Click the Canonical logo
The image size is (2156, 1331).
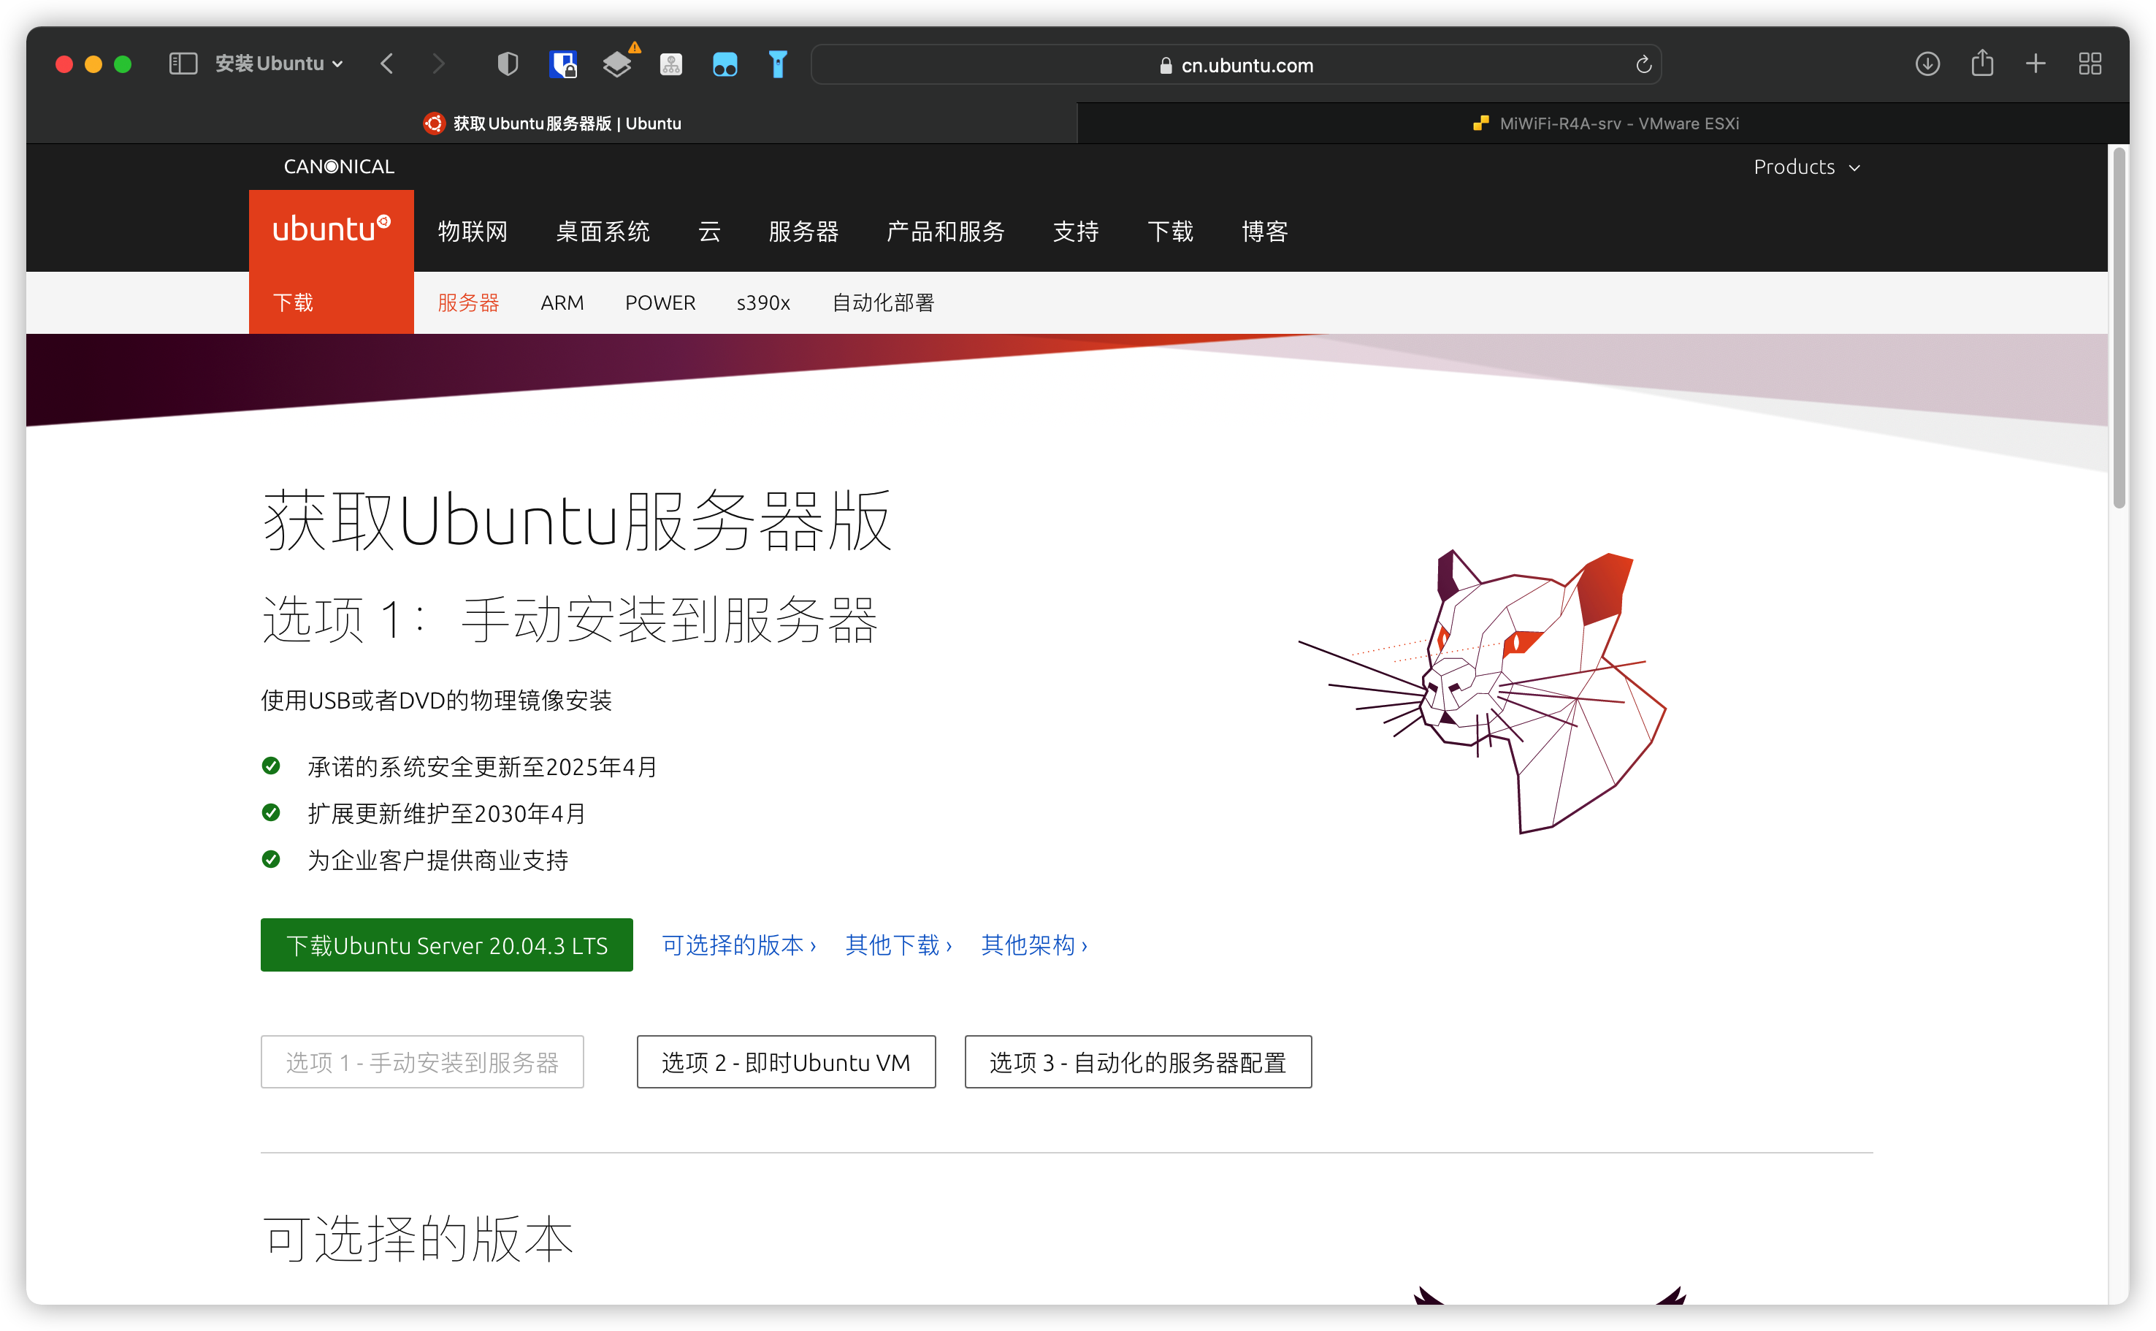(x=339, y=167)
